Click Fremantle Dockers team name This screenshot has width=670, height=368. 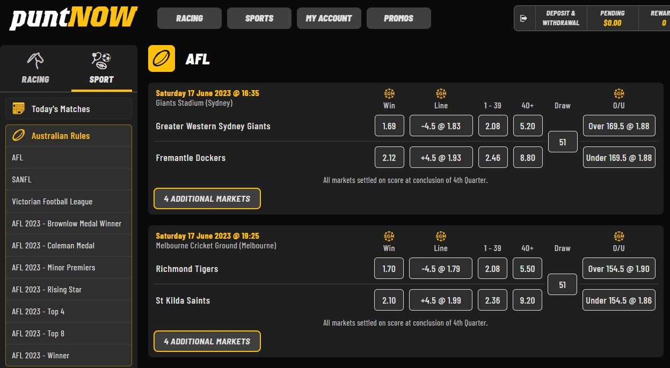(x=191, y=158)
